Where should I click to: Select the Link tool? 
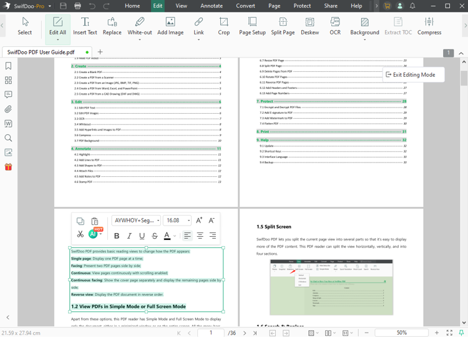[x=198, y=28]
